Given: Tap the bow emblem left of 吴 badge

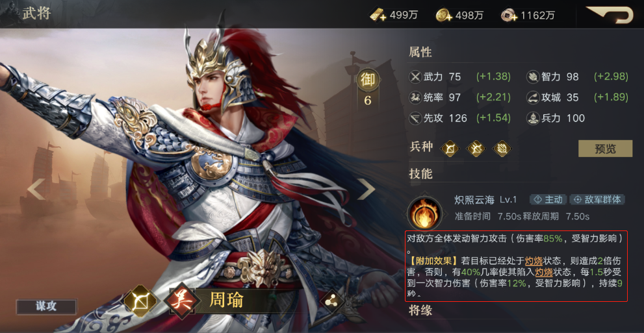Looking at the screenshot, I should [140, 302].
